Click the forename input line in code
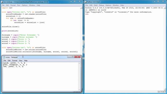The height and width of the screenshot is (94, 167). (x=20, y=35)
